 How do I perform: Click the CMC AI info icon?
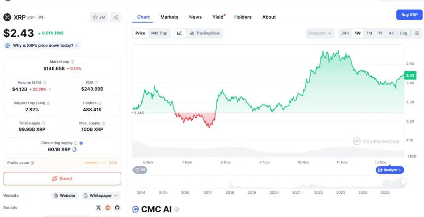(177, 210)
